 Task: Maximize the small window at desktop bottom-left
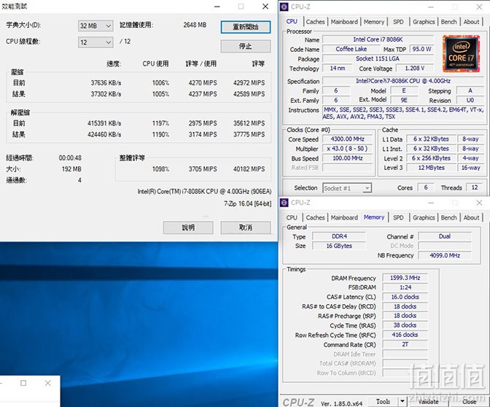point(23,383)
